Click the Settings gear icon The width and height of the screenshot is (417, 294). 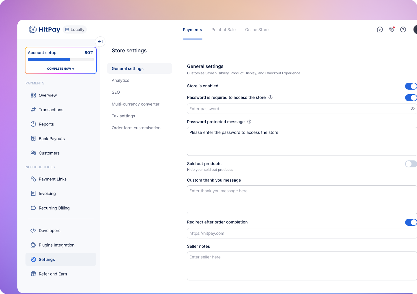coord(33,259)
